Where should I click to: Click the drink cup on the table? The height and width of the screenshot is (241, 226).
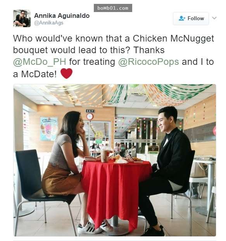[106, 154]
